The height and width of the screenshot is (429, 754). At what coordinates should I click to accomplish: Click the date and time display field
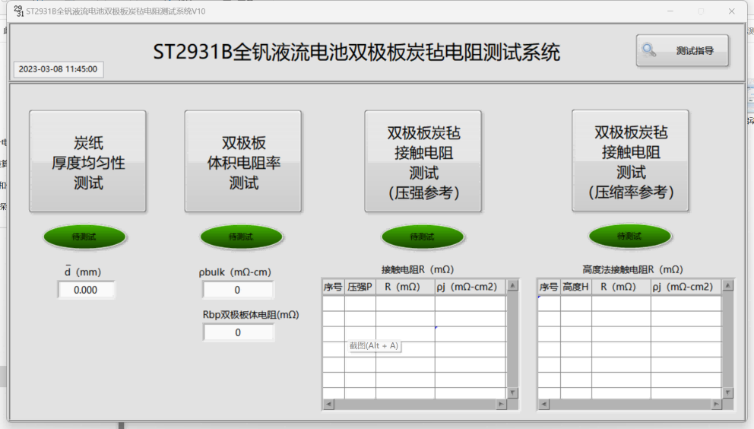(59, 69)
